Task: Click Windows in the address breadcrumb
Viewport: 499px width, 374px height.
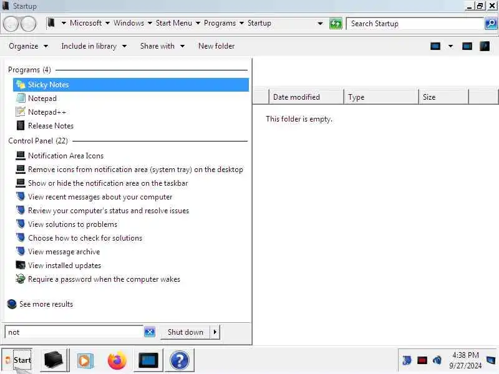Action: tap(128, 23)
